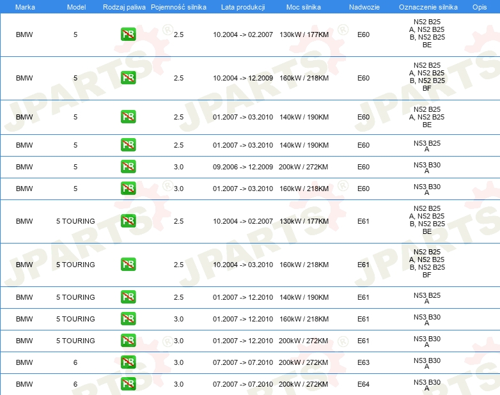Click BMW in the E60 130kW/177KM row

24,35
